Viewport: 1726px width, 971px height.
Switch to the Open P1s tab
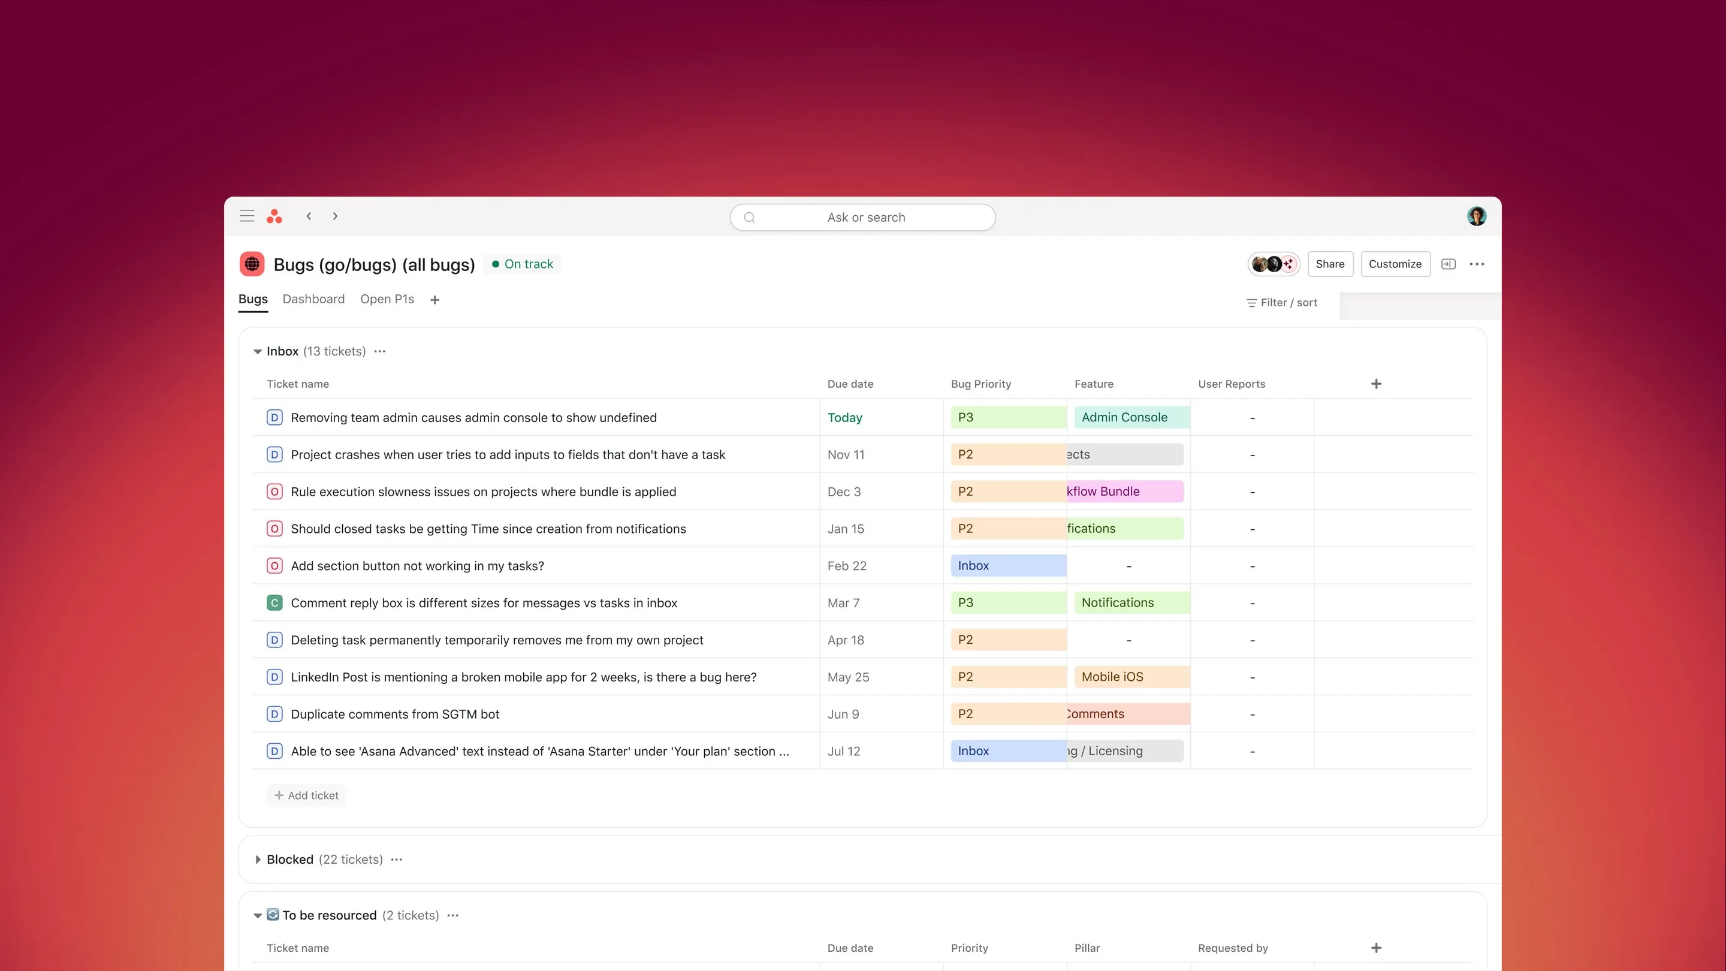(x=387, y=300)
